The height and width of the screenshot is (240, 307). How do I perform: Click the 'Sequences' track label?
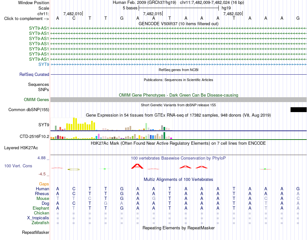(x=38, y=84)
